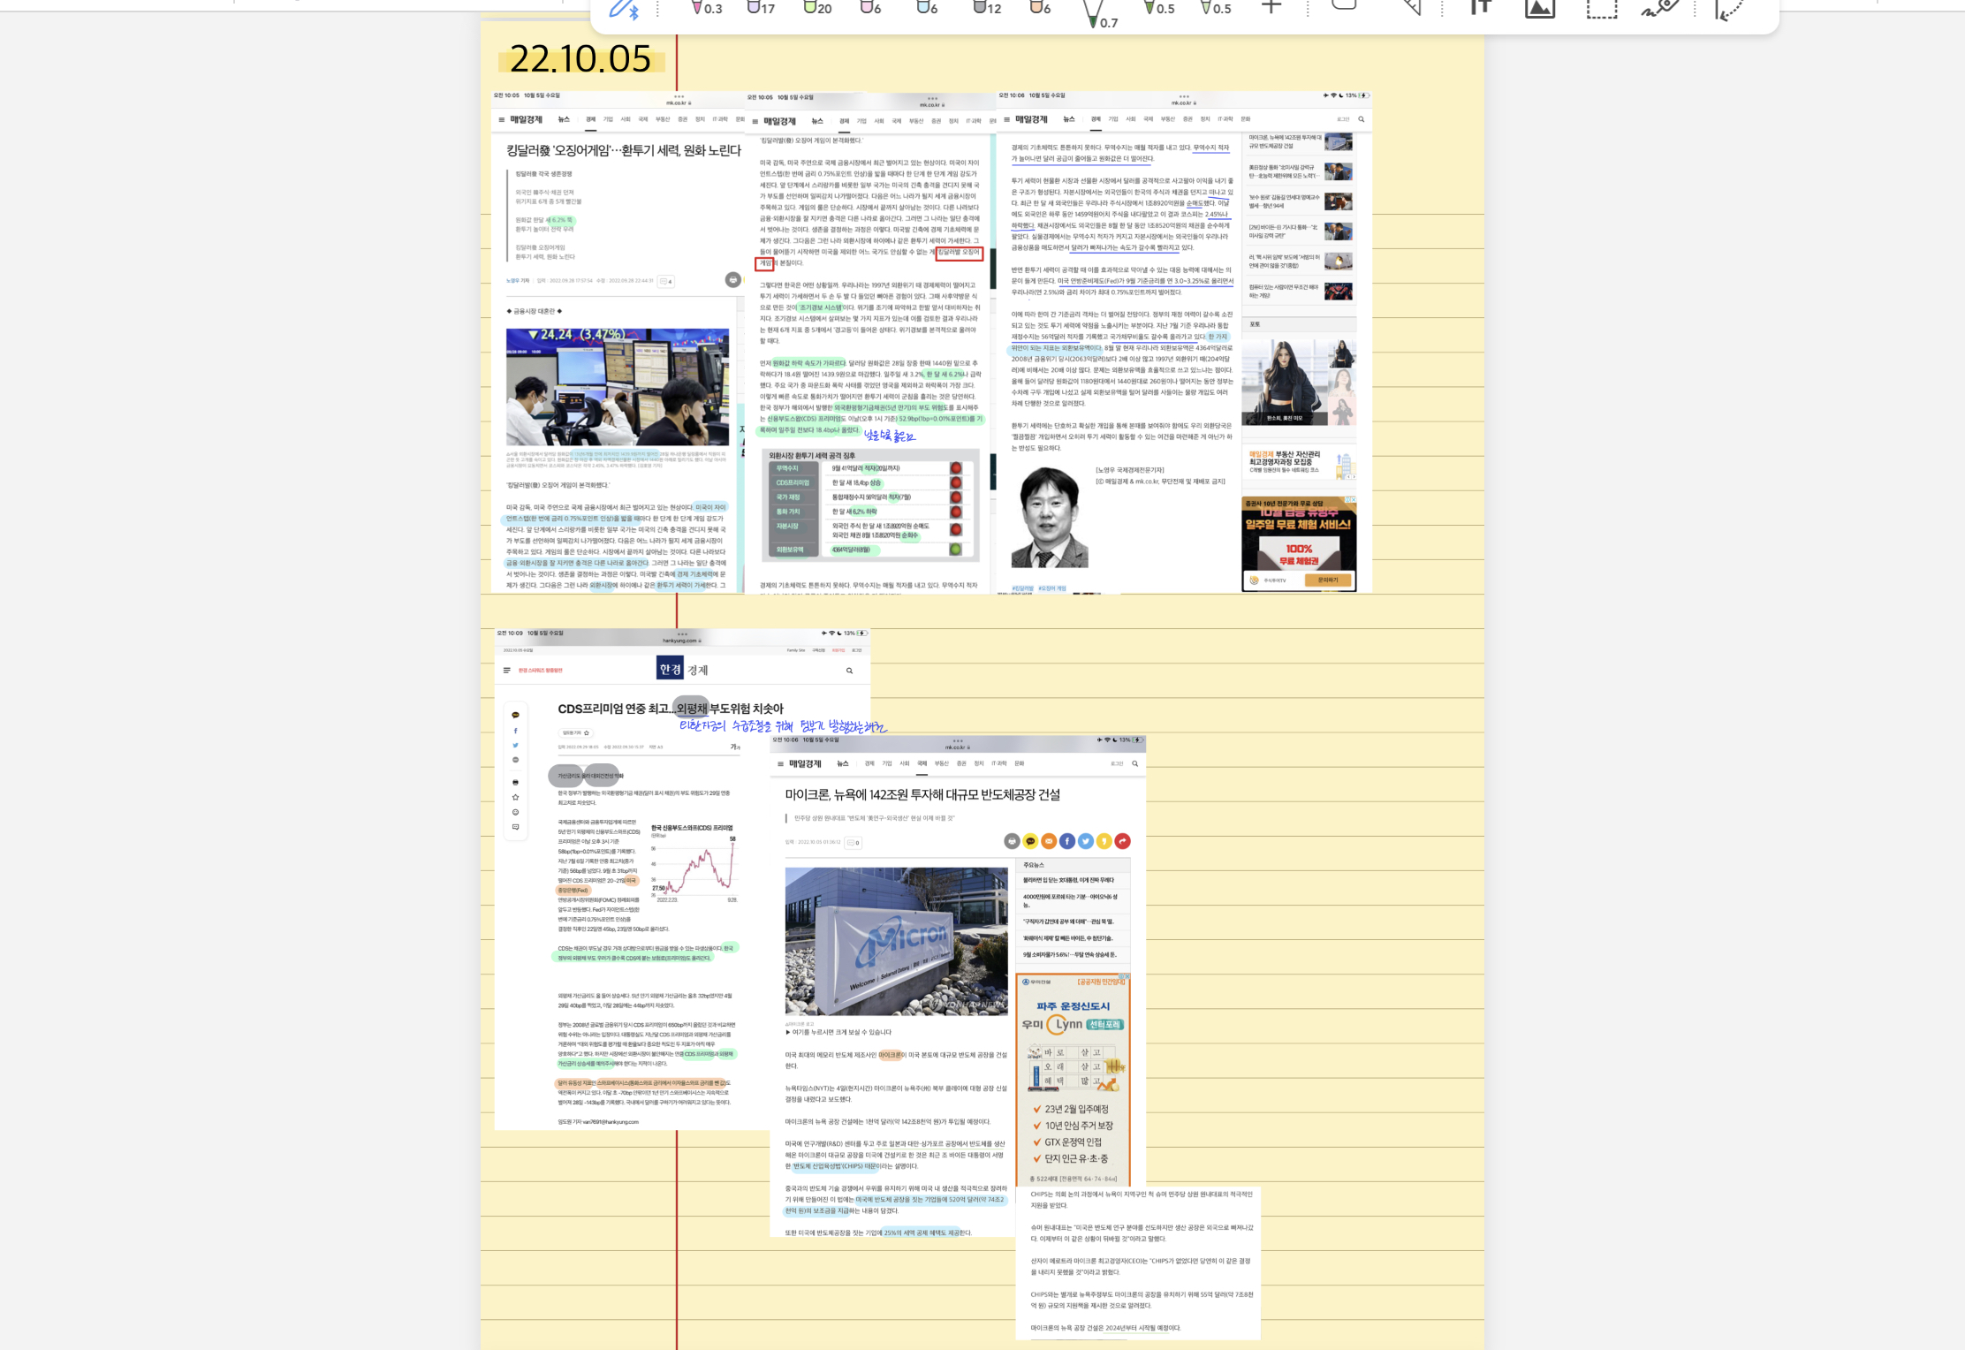
Task: Choose the handwriting shape pen tool
Action: point(1660,9)
